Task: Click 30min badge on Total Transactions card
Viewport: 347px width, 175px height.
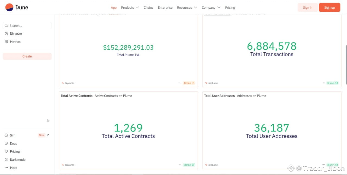Action: click(x=332, y=83)
